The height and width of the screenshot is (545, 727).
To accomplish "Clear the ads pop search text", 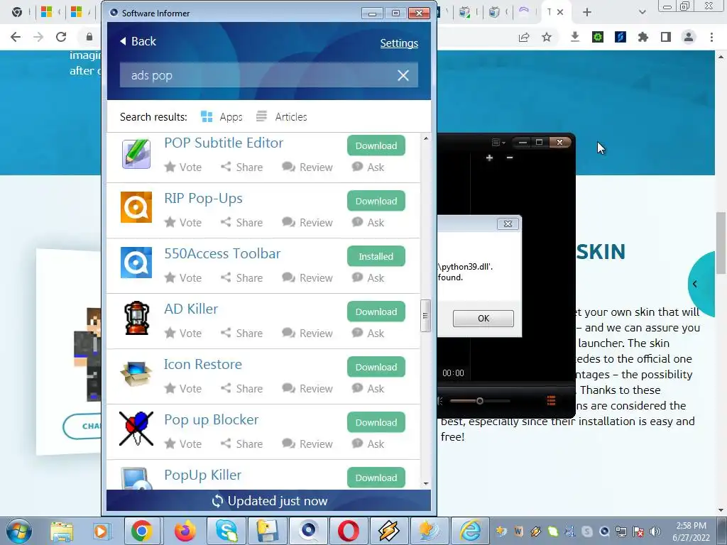I will pyautogui.click(x=403, y=75).
